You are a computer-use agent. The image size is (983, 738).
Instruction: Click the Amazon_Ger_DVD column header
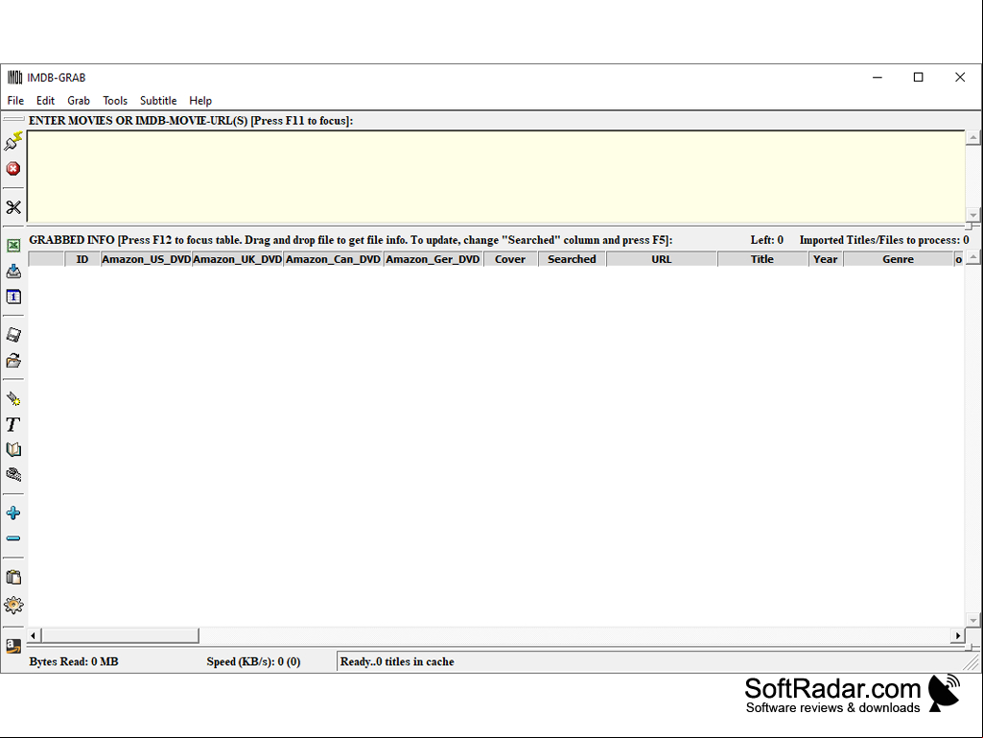coord(433,259)
